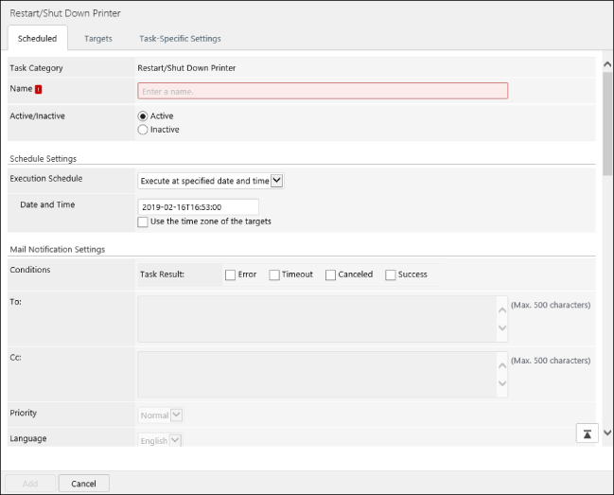Click the scrollbar up arrow
614x495 pixels.
point(606,64)
